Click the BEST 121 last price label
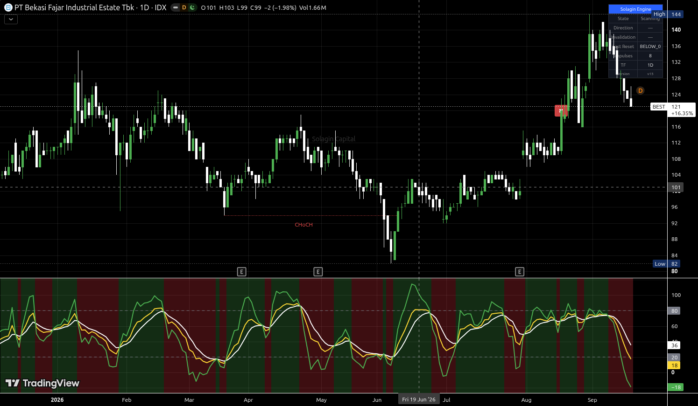Screen dimensions: 698x406 [673, 110]
